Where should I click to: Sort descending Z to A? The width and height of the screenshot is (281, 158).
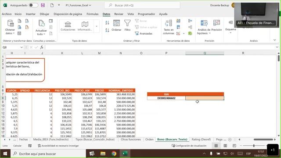click(x=107, y=30)
